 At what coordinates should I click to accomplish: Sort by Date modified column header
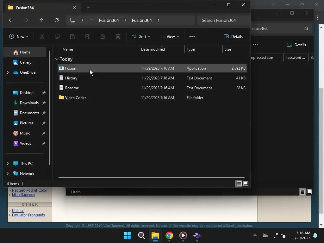tap(162, 49)
